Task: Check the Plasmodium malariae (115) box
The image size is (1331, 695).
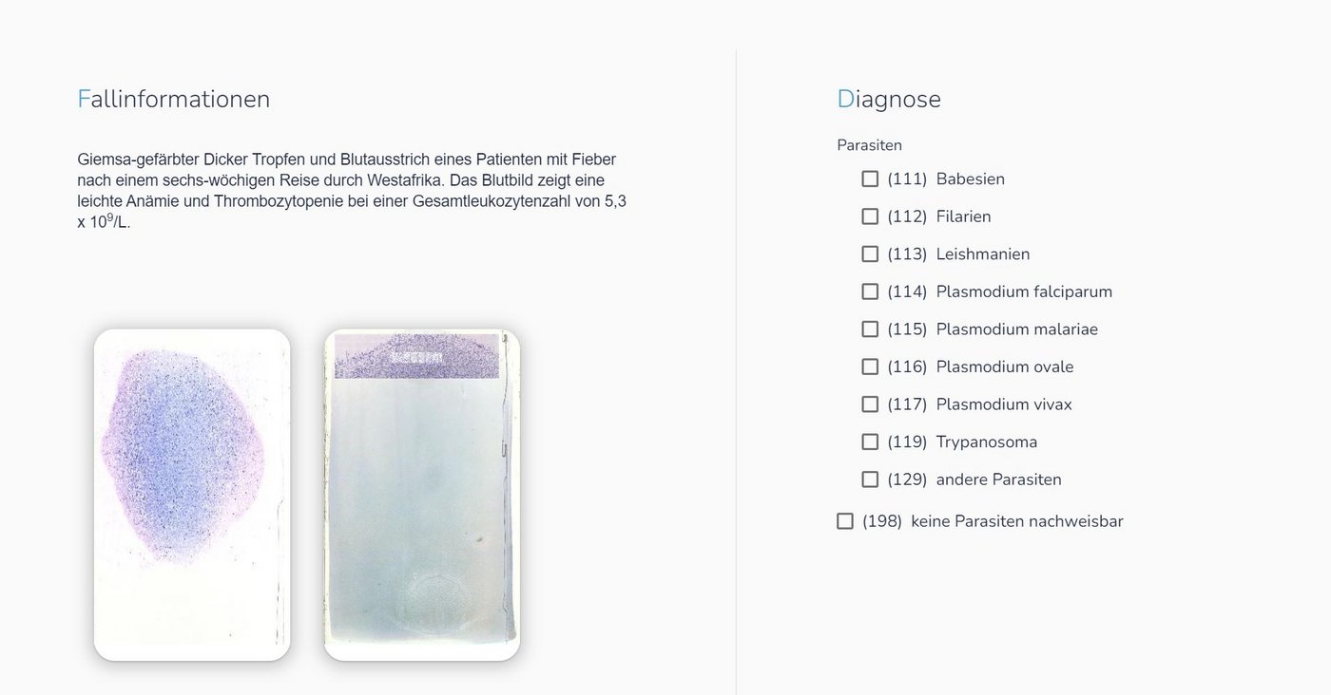Action: (870, 329)
